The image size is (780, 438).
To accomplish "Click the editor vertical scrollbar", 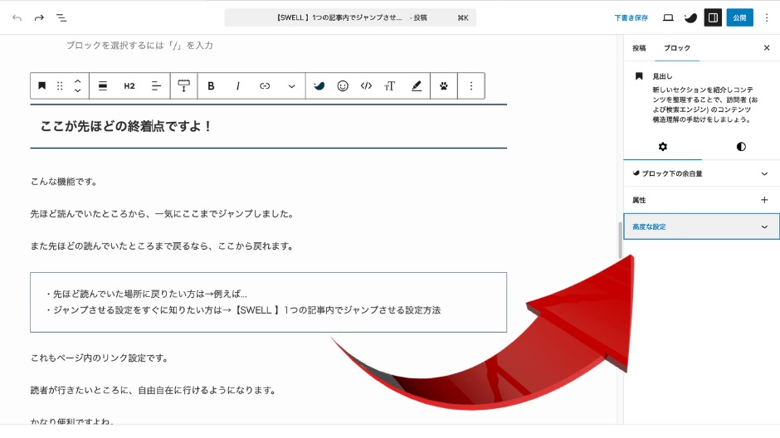I will click(620, 241).
